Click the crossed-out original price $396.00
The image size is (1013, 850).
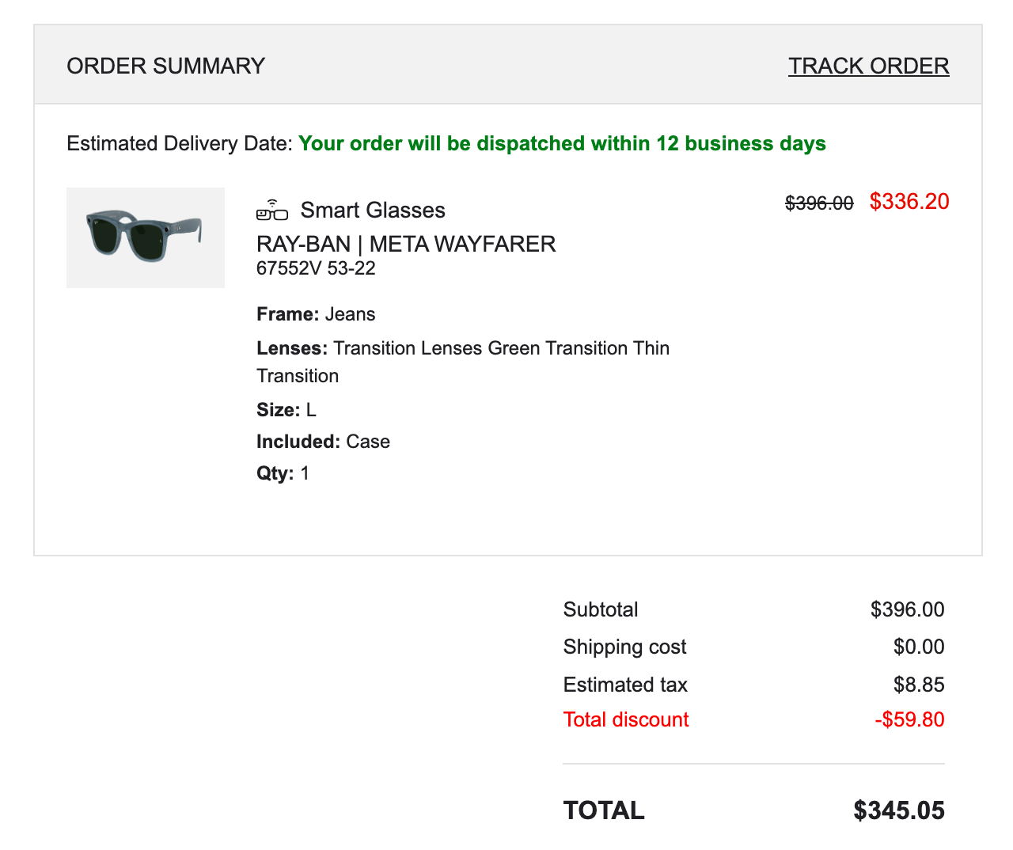tap(819, 203)
